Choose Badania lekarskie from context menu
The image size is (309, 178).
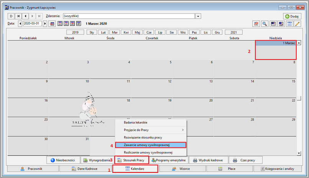click(x=150, y=122)
